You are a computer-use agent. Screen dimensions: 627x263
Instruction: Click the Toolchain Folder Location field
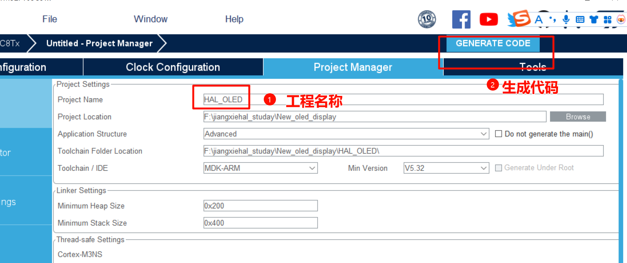point(403,151)
